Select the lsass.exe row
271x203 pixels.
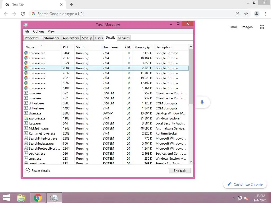click(x=106, y=123)
